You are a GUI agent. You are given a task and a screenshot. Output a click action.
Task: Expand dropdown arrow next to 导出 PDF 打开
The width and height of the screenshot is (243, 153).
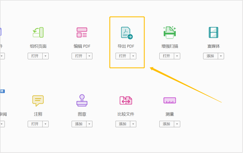tap(133, 56)
